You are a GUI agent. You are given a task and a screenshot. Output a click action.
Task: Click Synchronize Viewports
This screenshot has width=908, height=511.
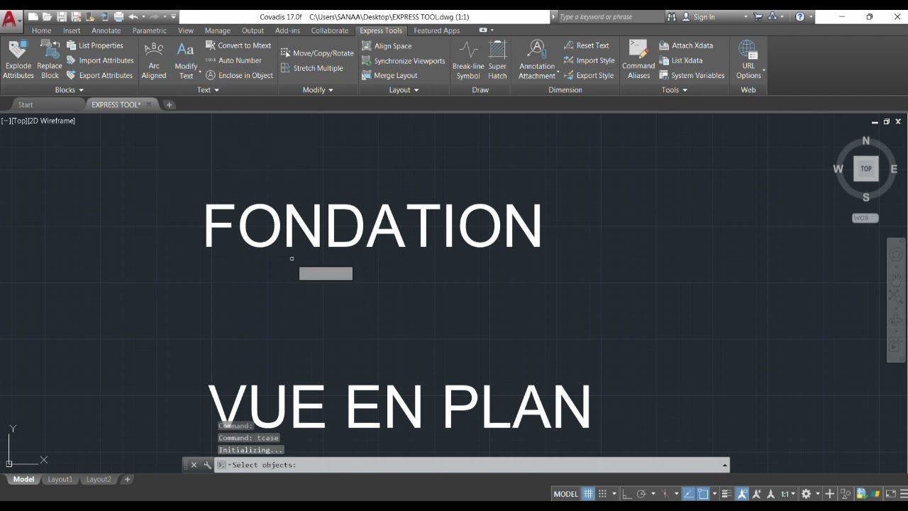click(x=403, y=60)
